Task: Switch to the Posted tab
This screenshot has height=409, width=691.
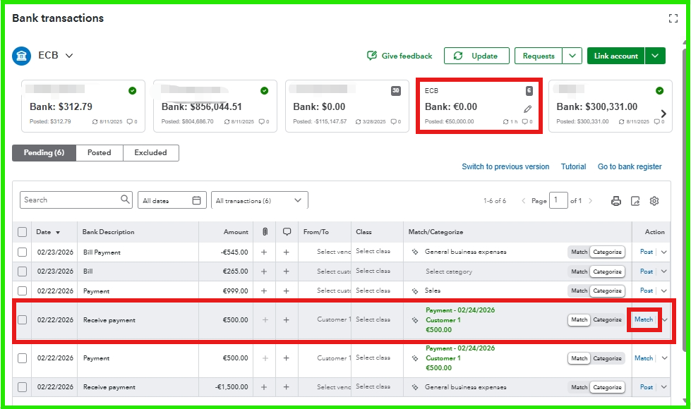Action: pos(99,152)
